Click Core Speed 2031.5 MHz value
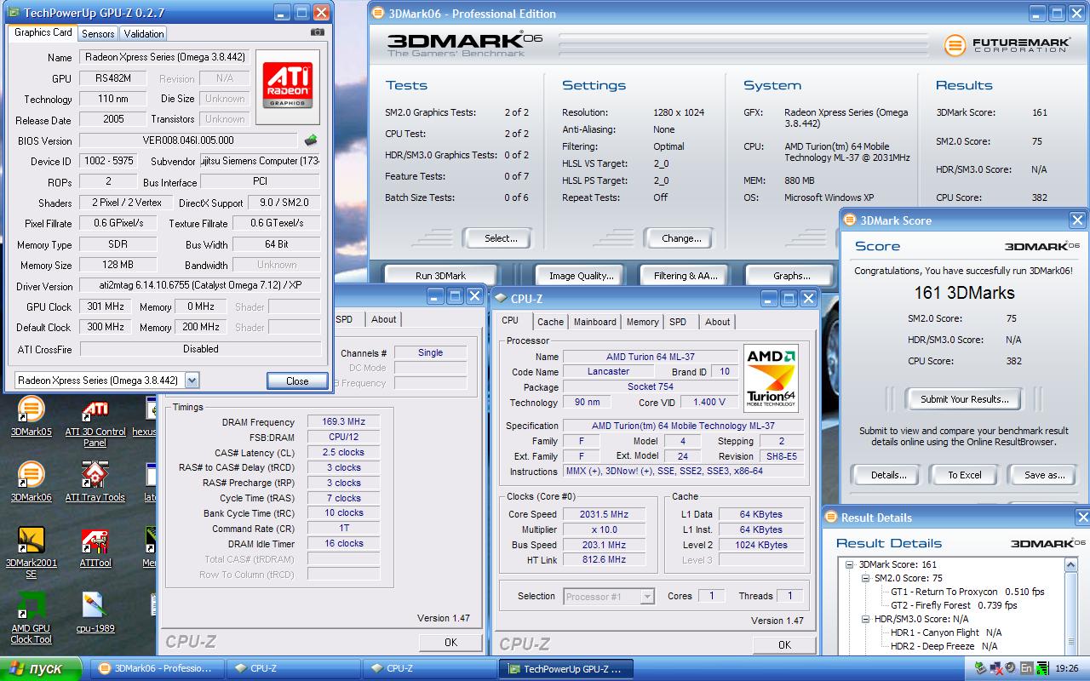This screenshot has height=681, width=1090. [x=603, y=514]
